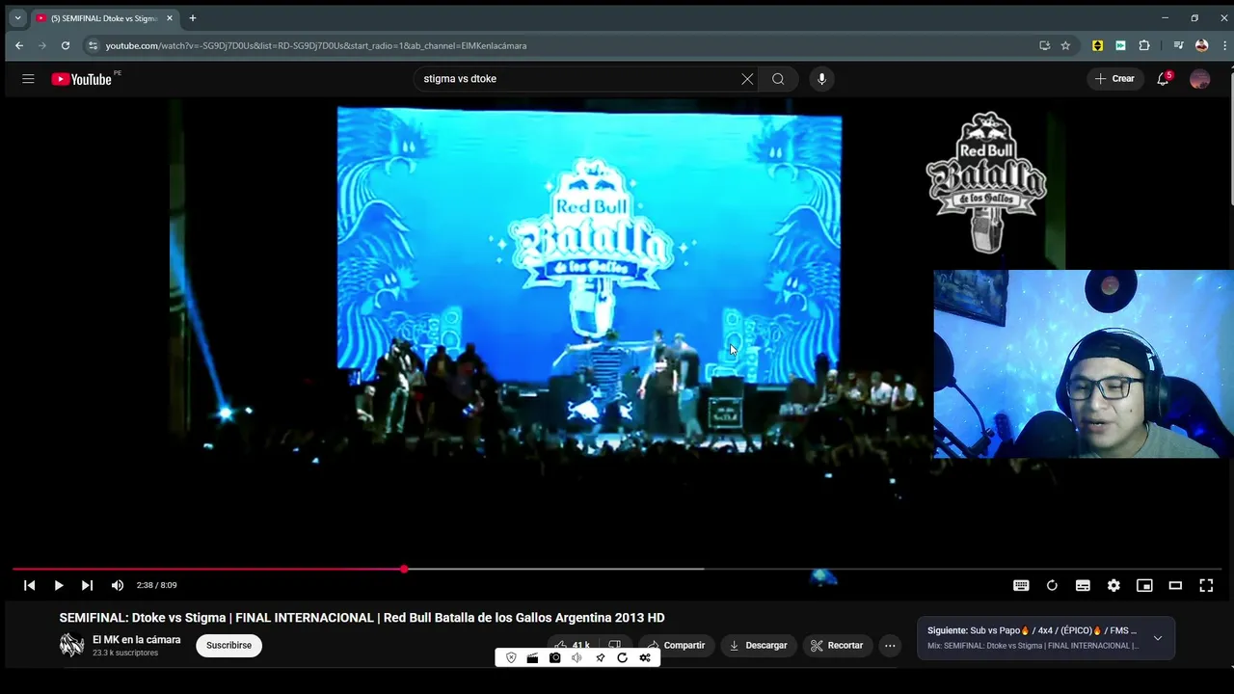
Task: Submit search with the magnifier button
Action: (x=778, y=79)
